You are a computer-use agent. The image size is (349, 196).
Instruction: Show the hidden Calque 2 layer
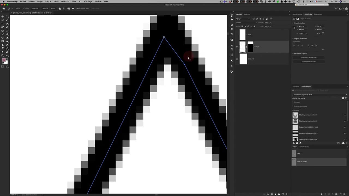(237, 35)
